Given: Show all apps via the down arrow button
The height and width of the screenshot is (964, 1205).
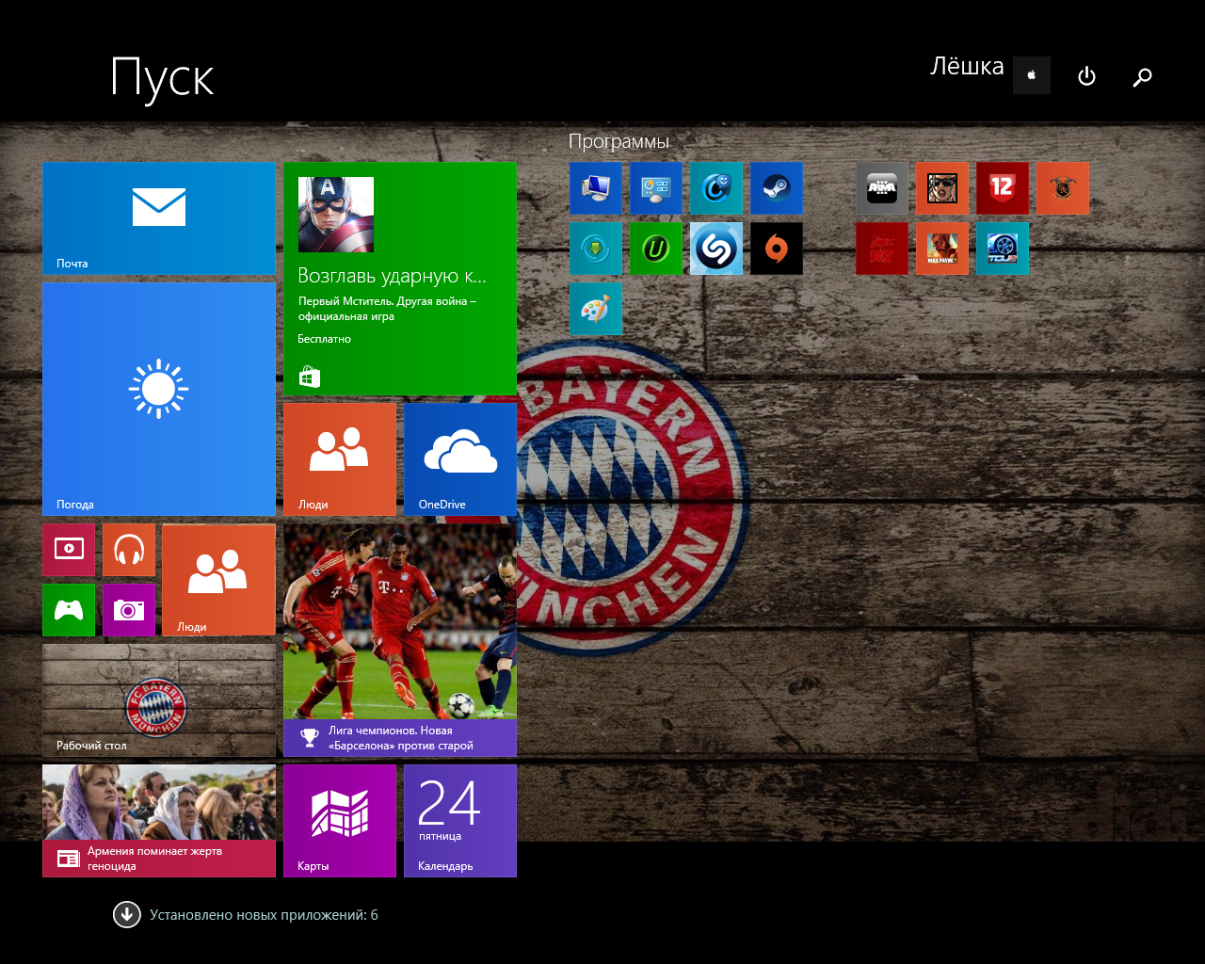Looking at the screenshot, I should pyautogui.click(x=127, y=915).
